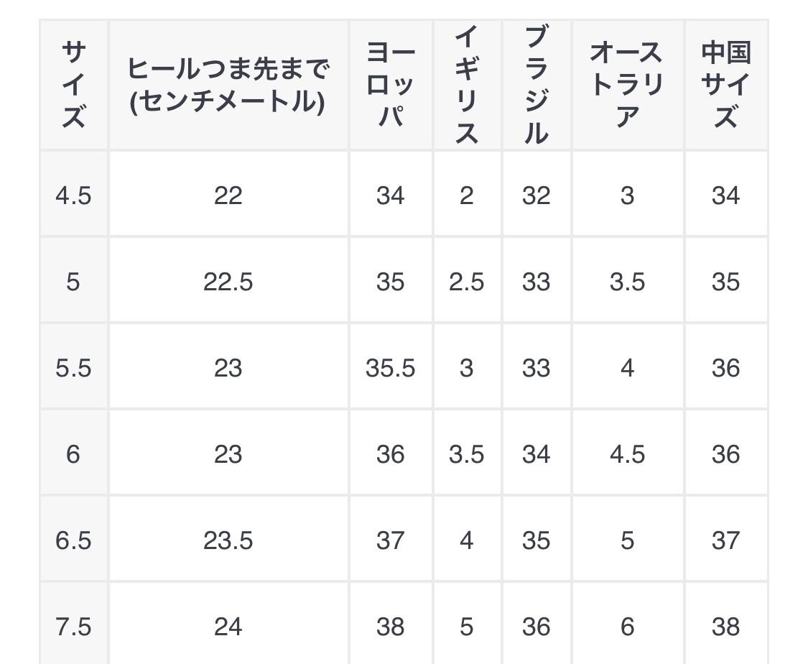
Task: Click the ヒールつま先まで(センチメートル) header
Action: tap(228, 85)
